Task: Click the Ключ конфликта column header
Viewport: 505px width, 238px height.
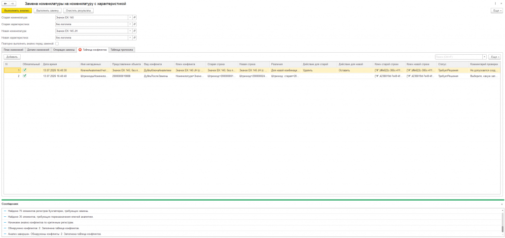Action: [x=190, y=64]
